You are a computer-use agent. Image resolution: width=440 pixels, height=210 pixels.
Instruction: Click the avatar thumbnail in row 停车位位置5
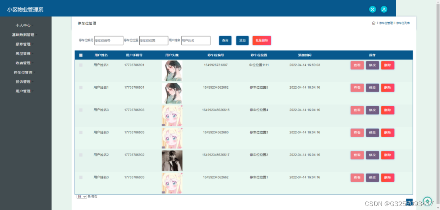[172, 93]
